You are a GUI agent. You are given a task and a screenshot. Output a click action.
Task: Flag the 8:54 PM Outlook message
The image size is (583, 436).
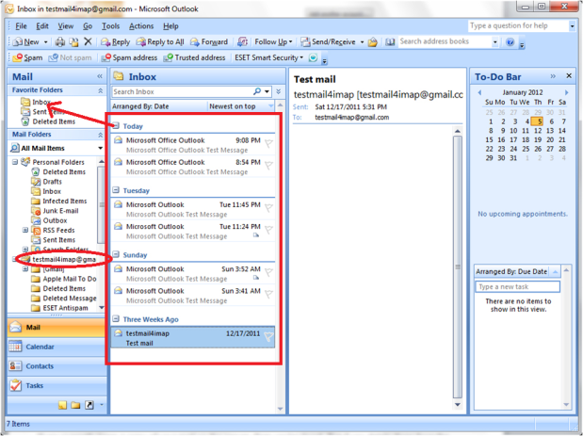pos(268,165)
